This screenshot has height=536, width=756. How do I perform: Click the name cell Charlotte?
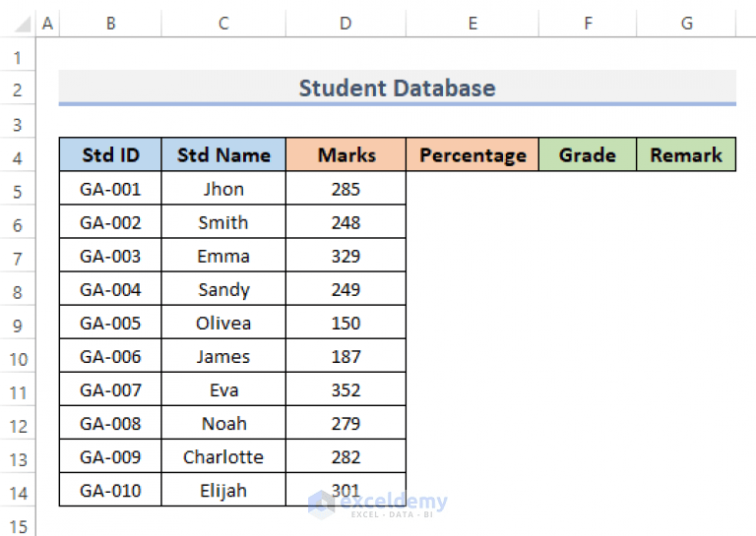click(223, 456)
